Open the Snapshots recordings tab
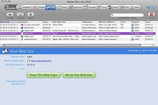This screenshot has height=105, width=158. pos(24,7)
